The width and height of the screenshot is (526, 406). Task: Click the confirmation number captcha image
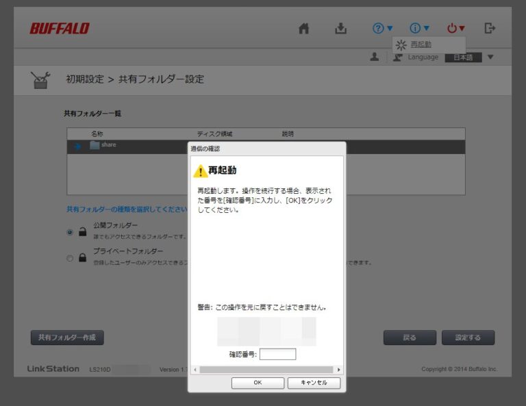pos(266,331)
